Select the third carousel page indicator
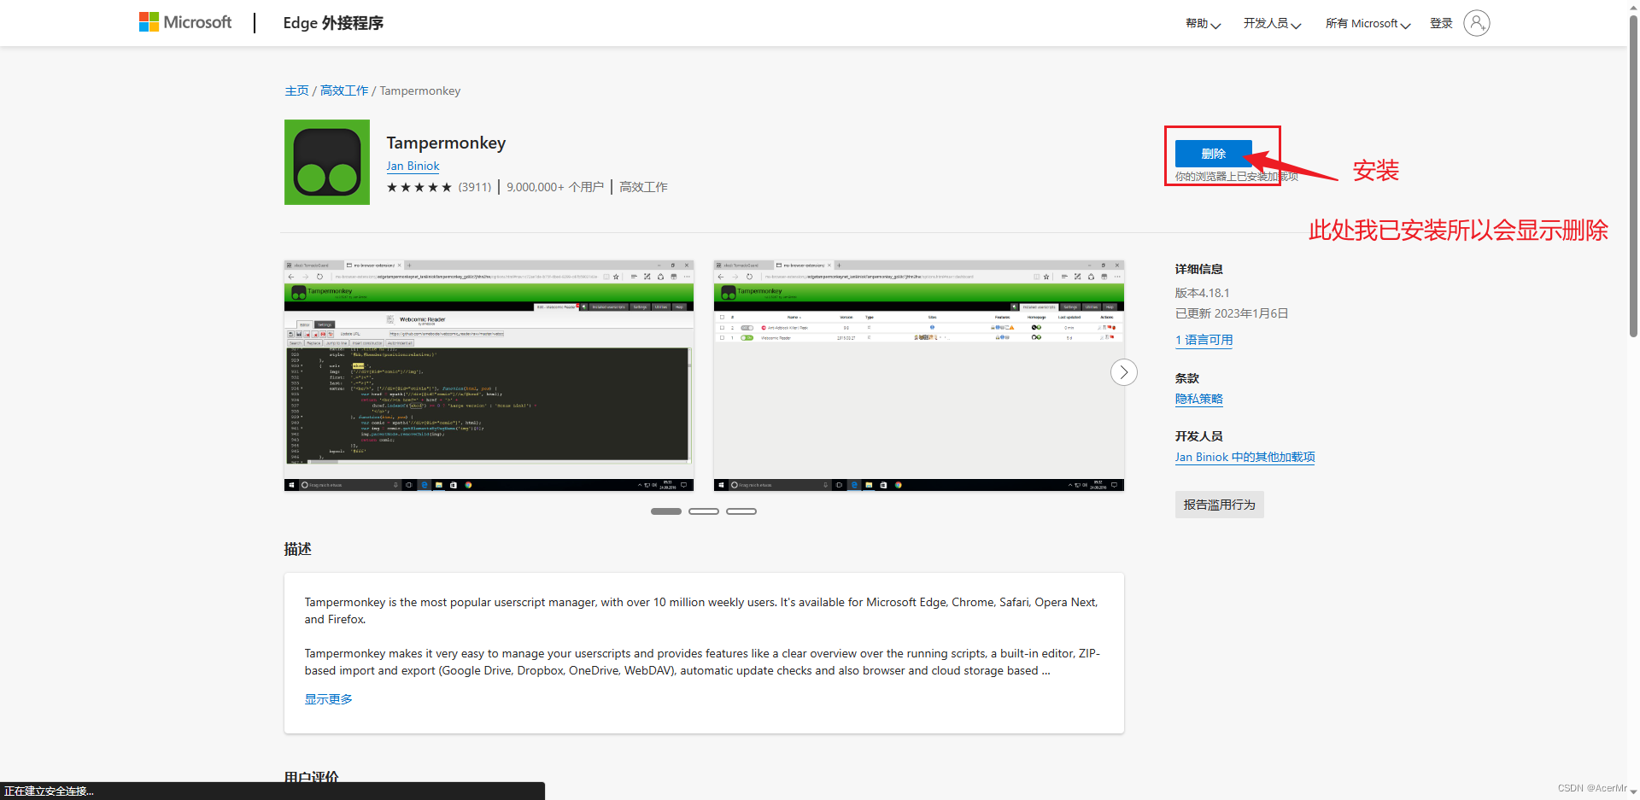The width and height of the screenshot is (1640, 800). coord(741,511)
